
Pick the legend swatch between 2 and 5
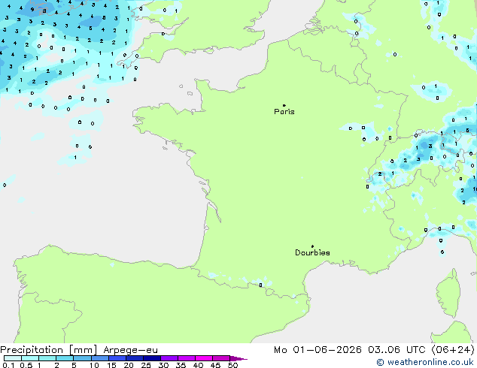[x=65, y=358]
